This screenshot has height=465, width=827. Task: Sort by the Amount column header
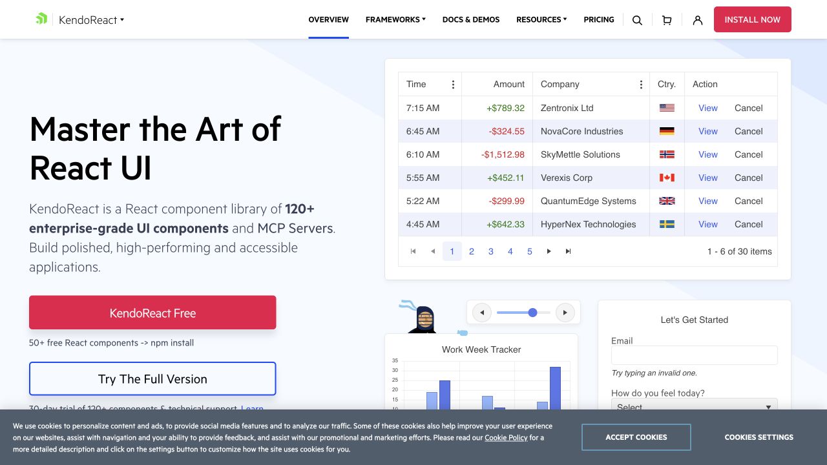[x=497, y=85]
